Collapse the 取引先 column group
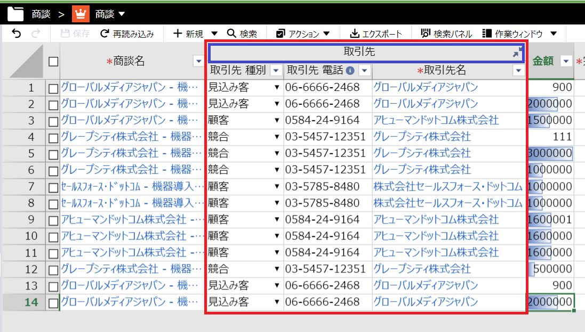This screenshot has height=332, width=585. click(x=518, y=52)
